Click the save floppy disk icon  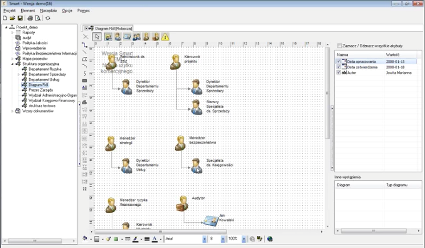pyautogui.click(x=20, y=18)
